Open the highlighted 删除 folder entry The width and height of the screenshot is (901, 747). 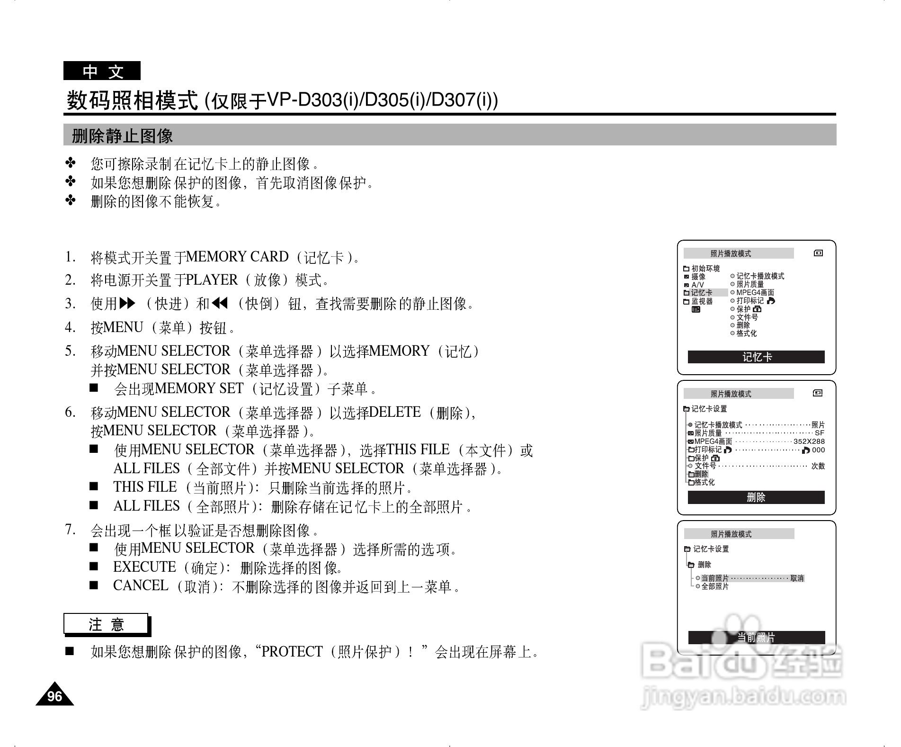tap(698, 474)
